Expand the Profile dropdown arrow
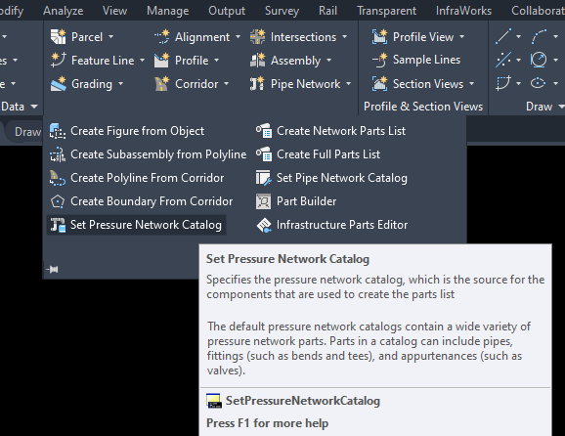This screenshot has width=565, height=436. tap(217, 61)
